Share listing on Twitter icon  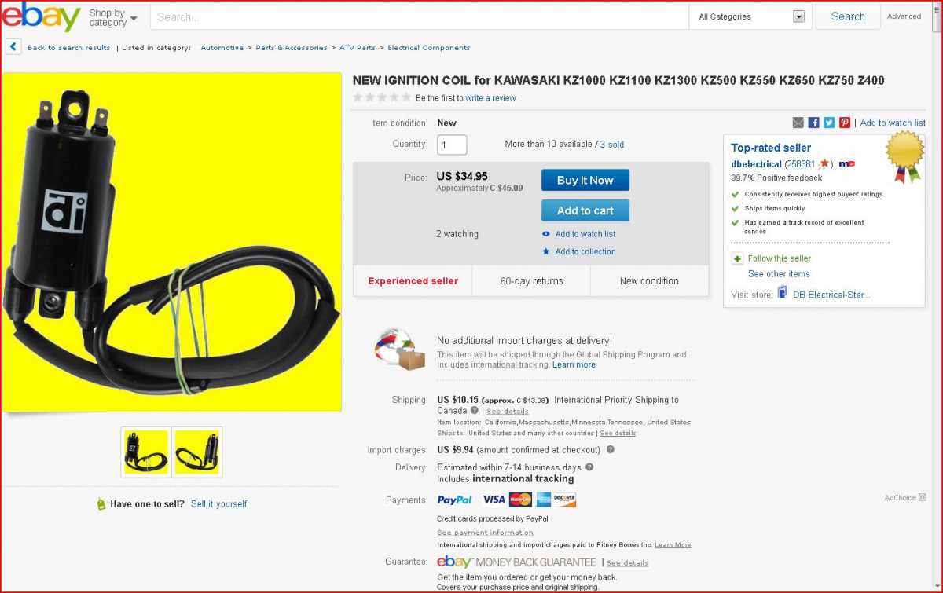(829, 123)
